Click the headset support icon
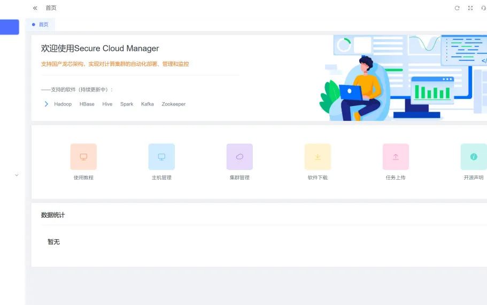This screenshot has width=487, height=305. click(484, 8)
